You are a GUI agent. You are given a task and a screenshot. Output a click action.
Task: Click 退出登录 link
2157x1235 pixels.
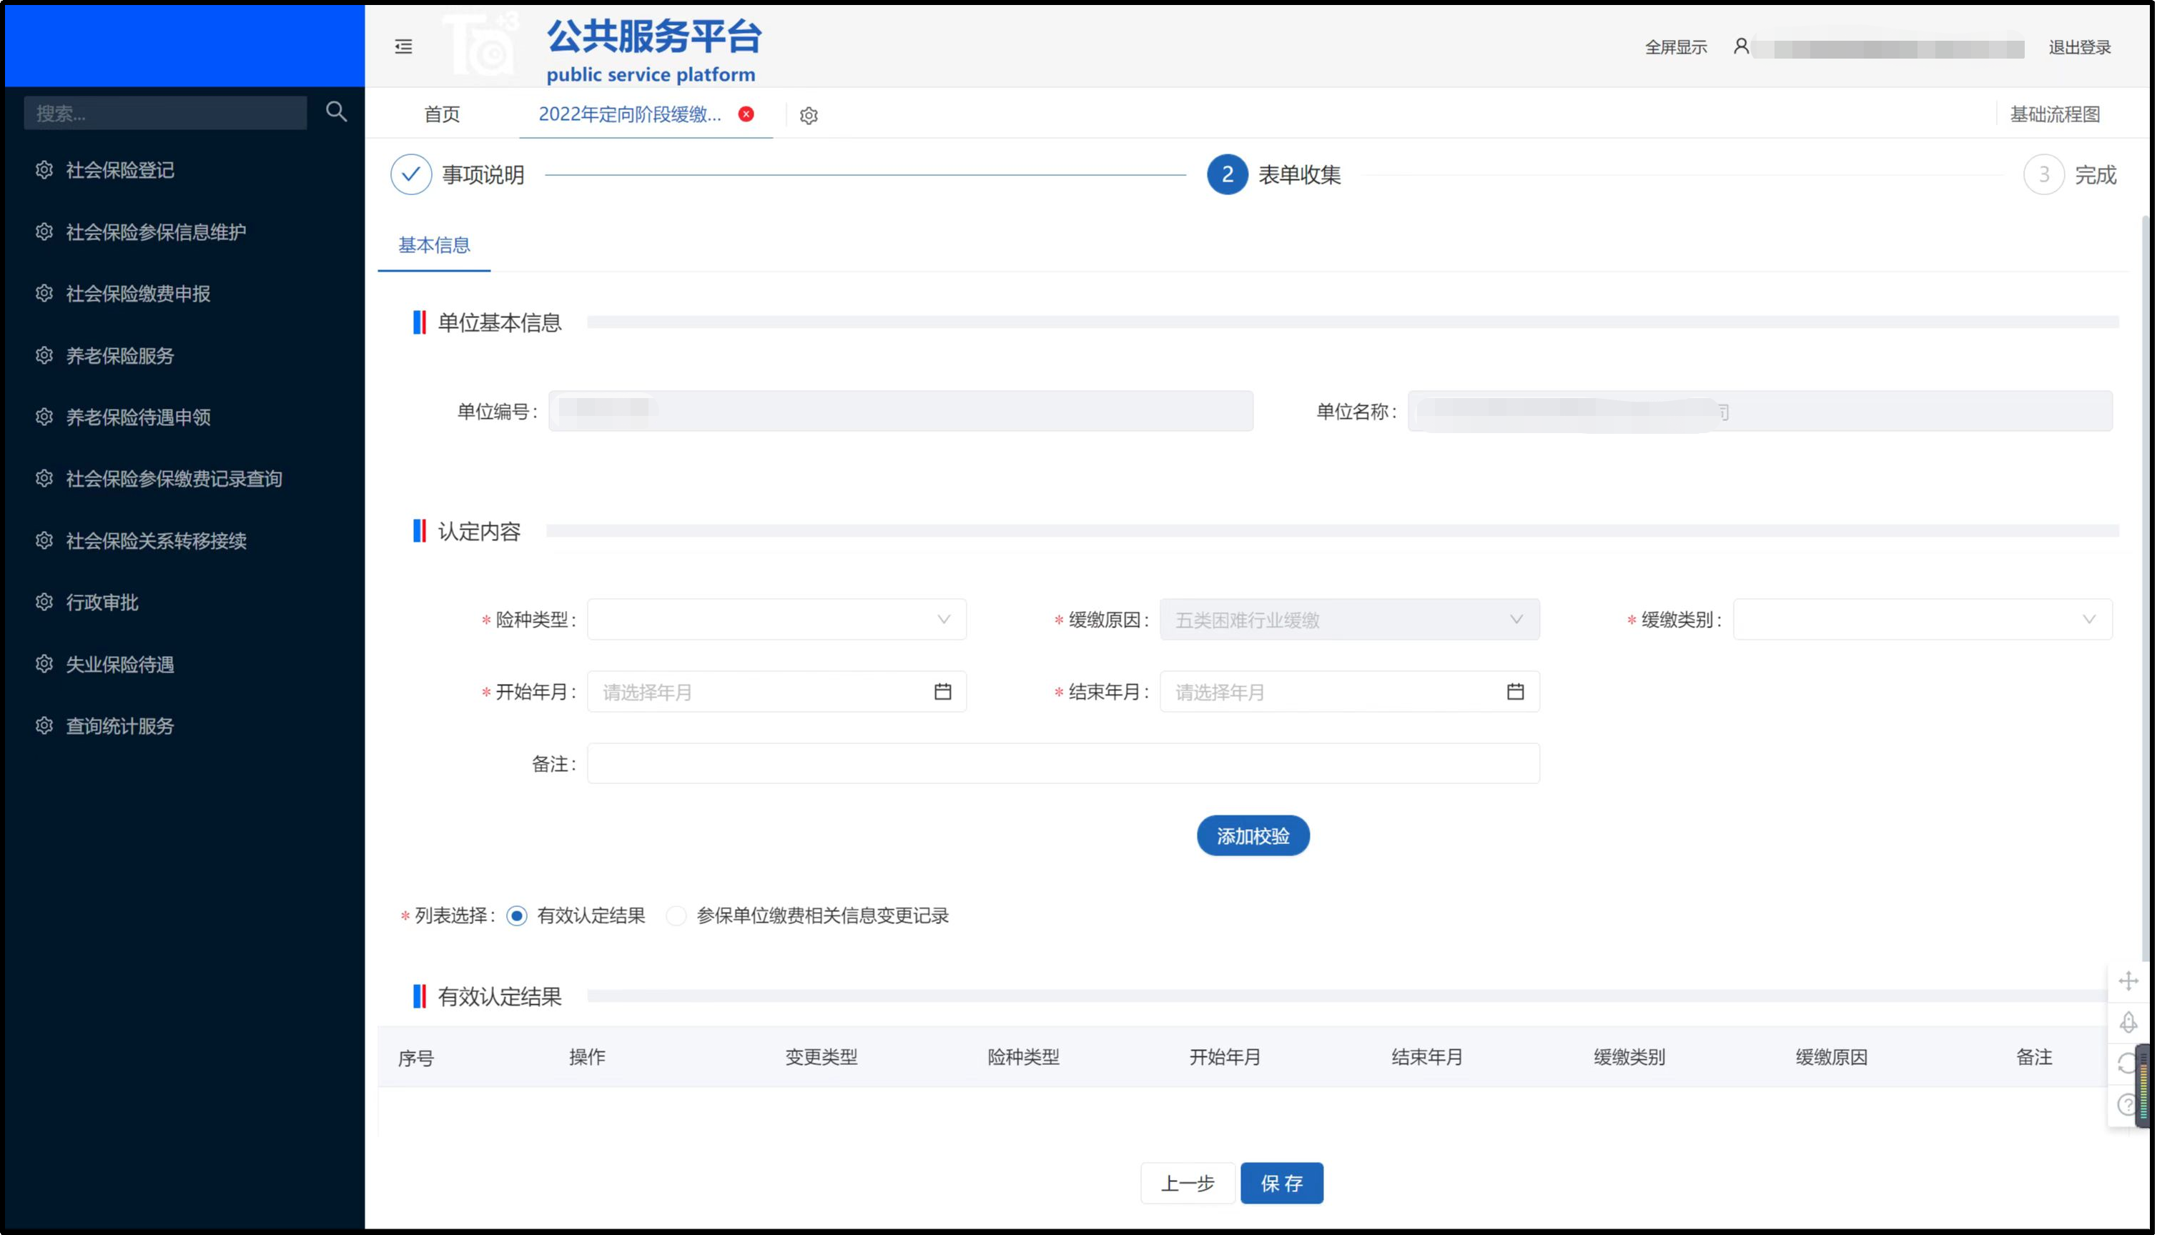[x=2079, y=47]
